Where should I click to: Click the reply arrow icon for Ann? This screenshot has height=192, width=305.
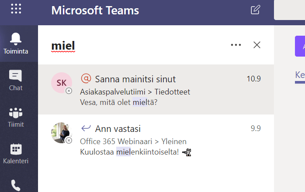(x=86, y=128)
